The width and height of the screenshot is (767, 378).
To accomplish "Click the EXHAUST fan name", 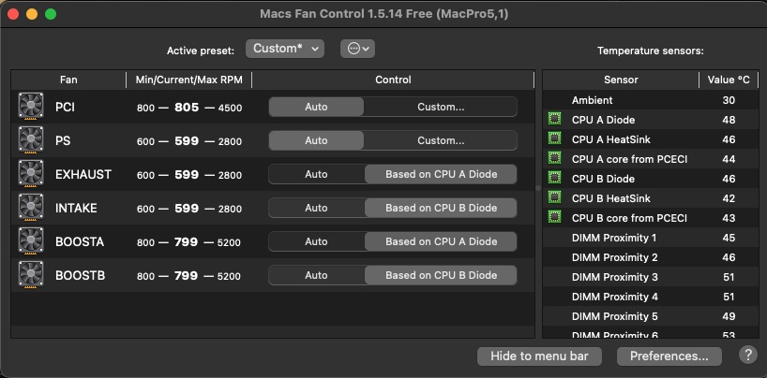I will click(83, 174).
